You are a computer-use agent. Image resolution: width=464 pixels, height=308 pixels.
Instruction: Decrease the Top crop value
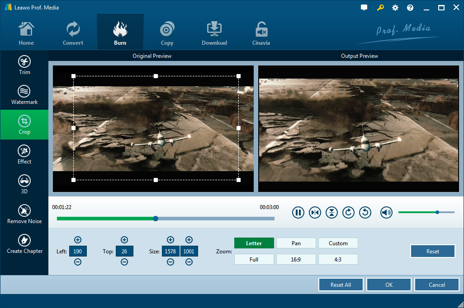tap(124, 262)
